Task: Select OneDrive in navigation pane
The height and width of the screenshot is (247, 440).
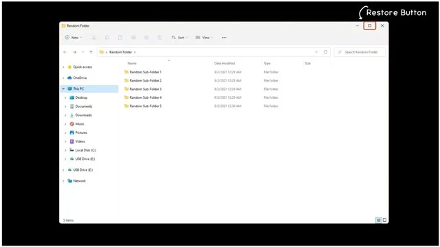Action: pyautogui.click(x=80, y=78)
